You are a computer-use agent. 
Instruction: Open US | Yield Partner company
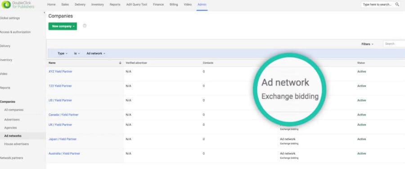coord(60,100)
